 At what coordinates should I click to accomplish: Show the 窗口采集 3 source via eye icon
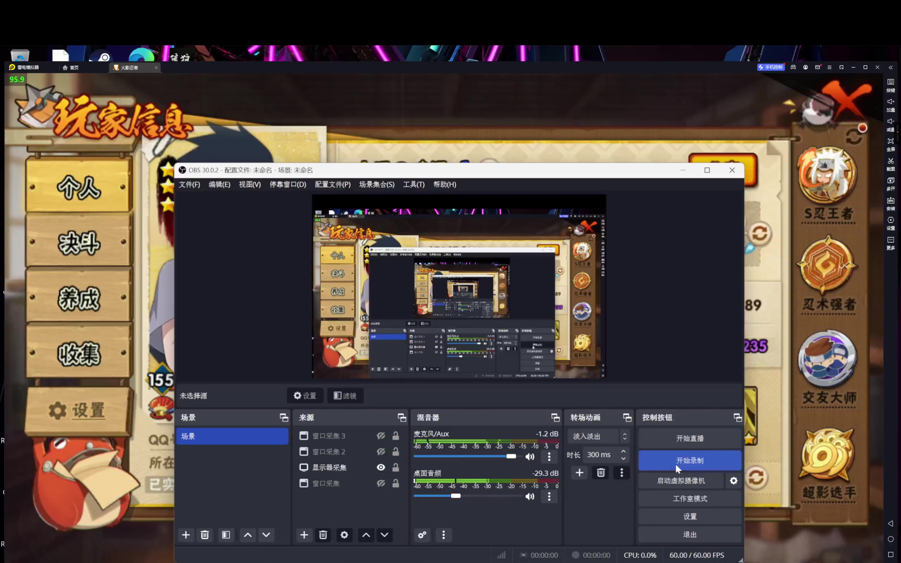tap(381, 436)
